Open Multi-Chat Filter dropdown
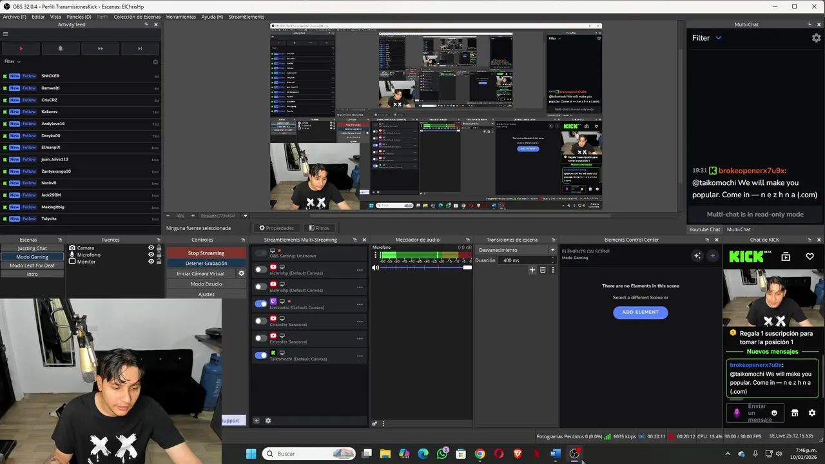The height and width of the screenshot is (464, 825). [x=706, y=38]
